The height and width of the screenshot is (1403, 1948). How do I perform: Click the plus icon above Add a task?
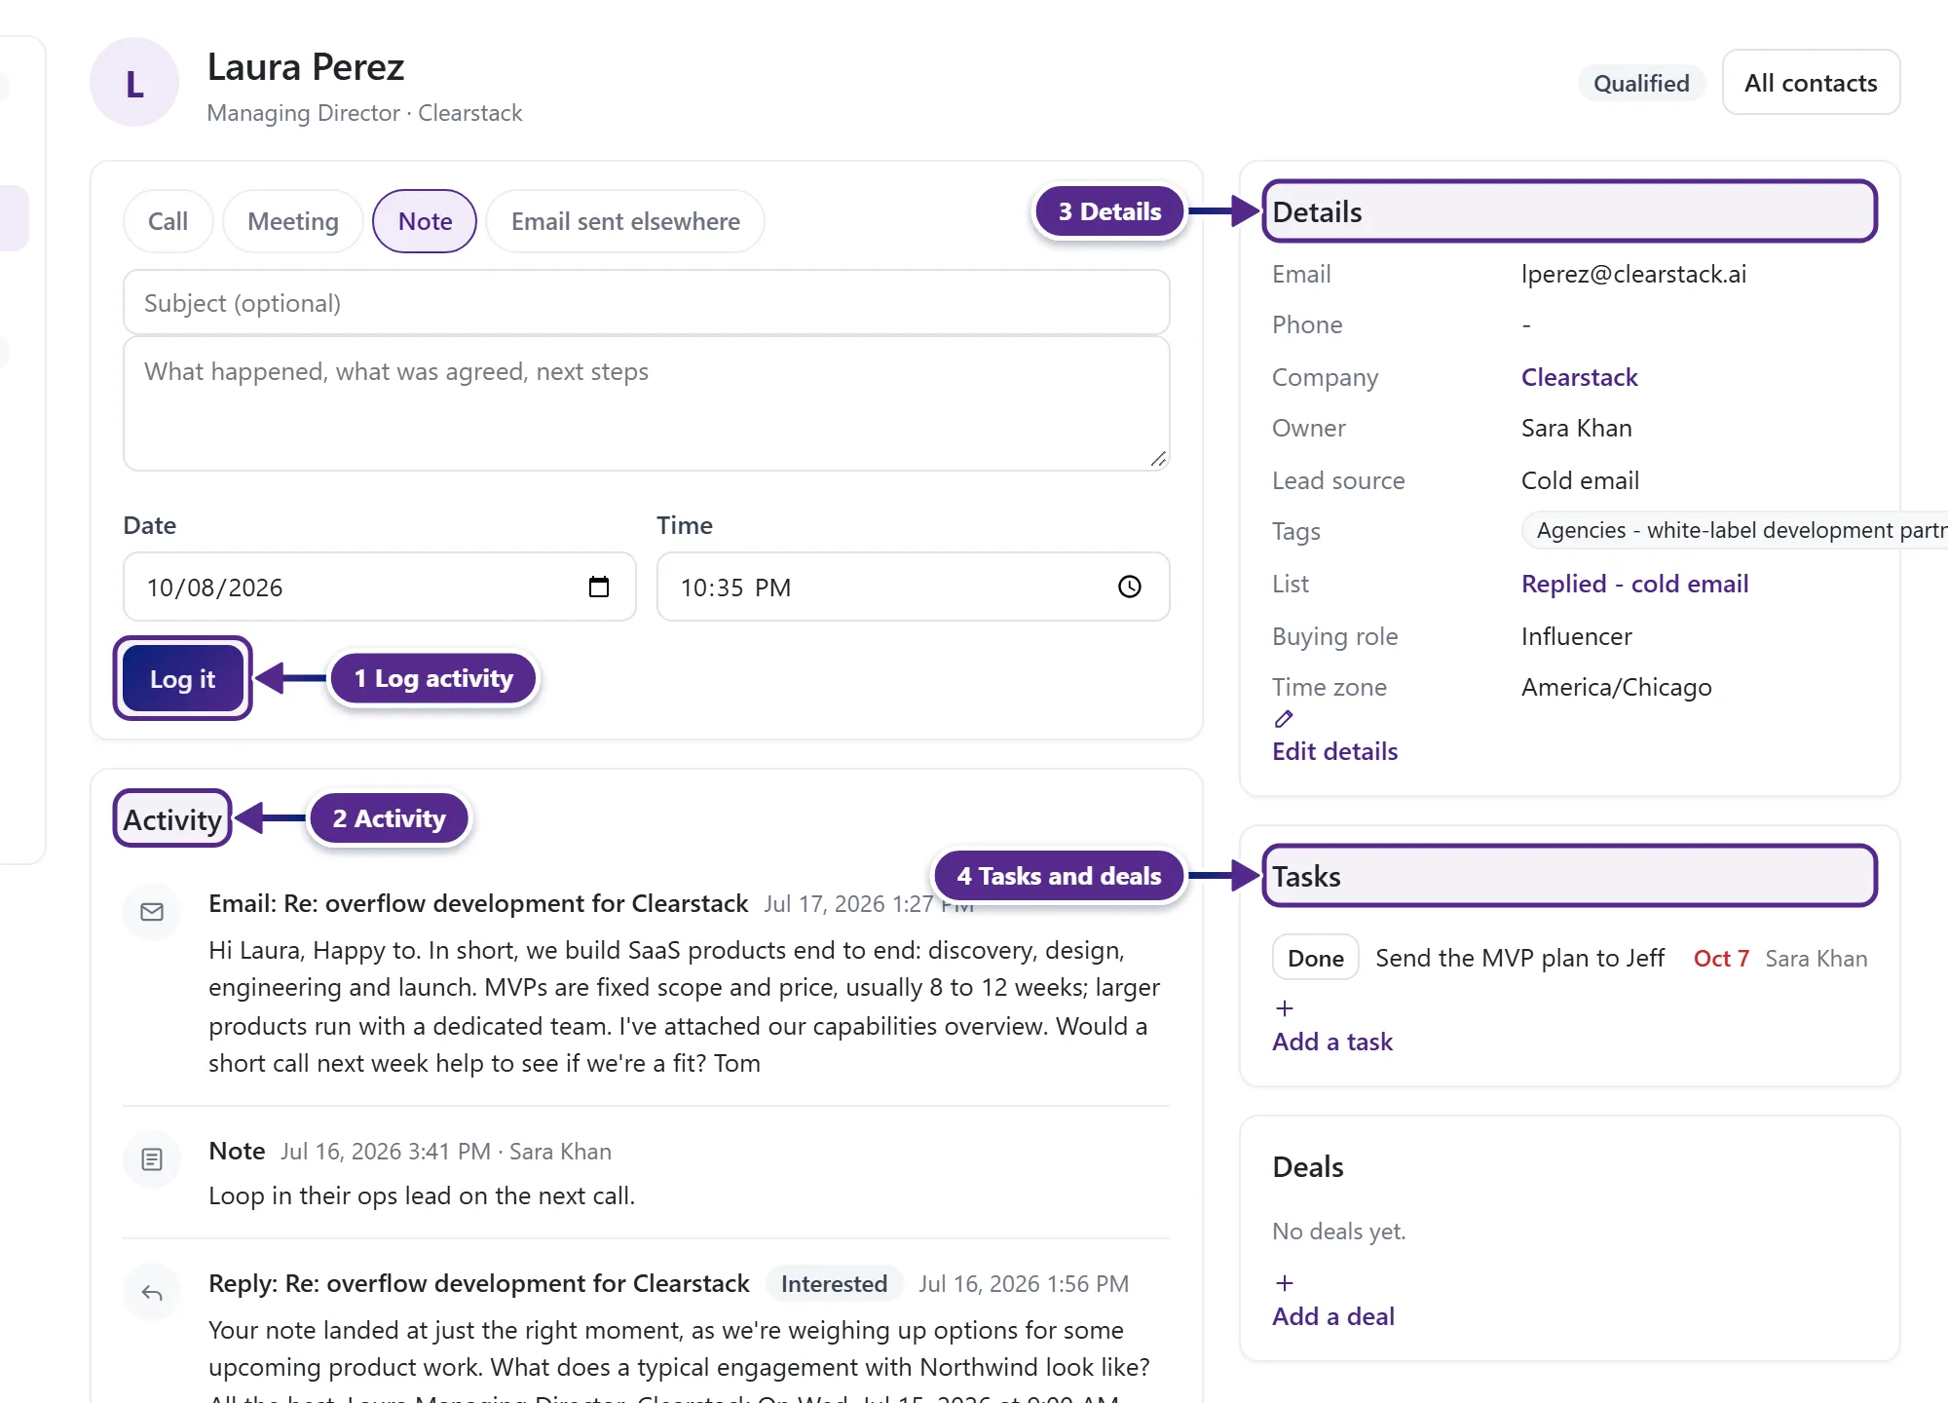click(1285, 1008)
